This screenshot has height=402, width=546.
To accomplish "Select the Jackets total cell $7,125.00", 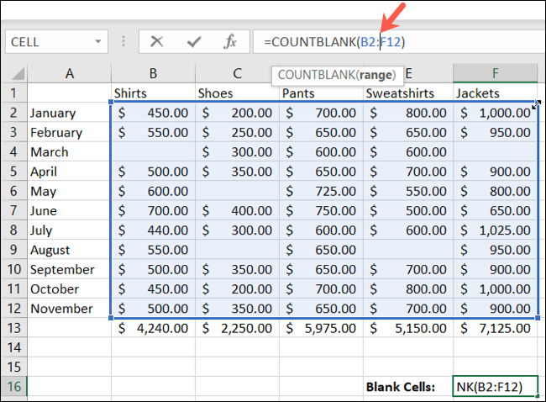I will point(496,327).
